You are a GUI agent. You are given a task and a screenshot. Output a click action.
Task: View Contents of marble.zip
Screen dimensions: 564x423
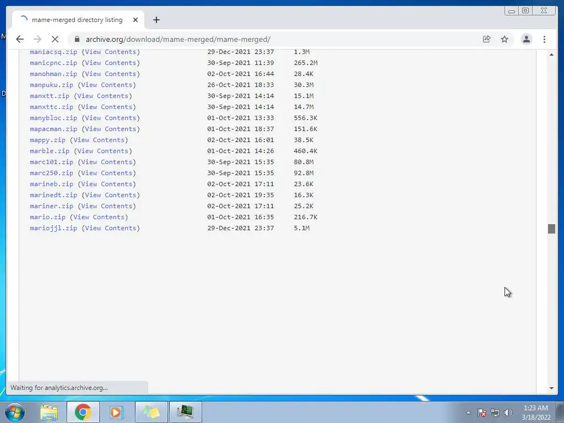click(x=103, y=151)
